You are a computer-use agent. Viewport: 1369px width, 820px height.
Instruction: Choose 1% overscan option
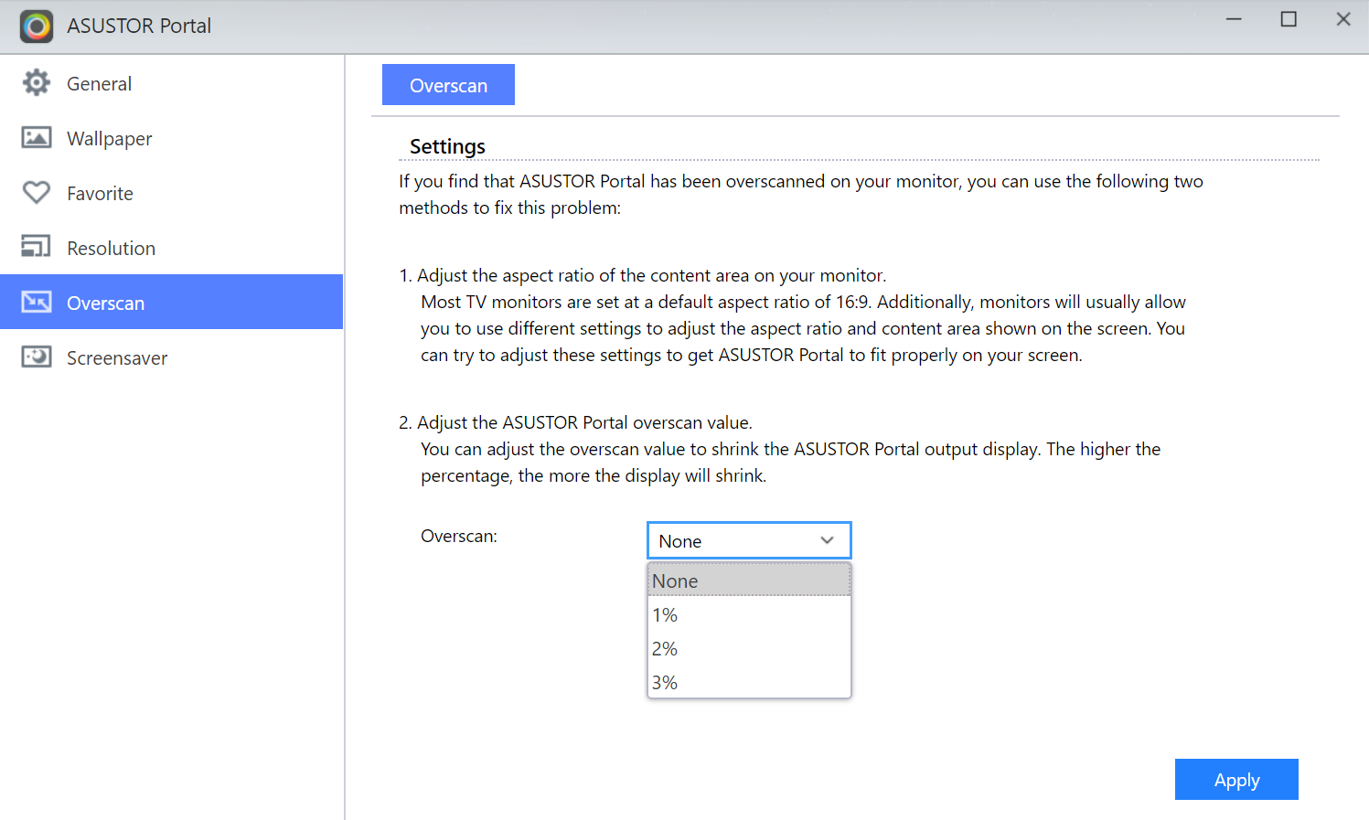[x=749, y=614]
